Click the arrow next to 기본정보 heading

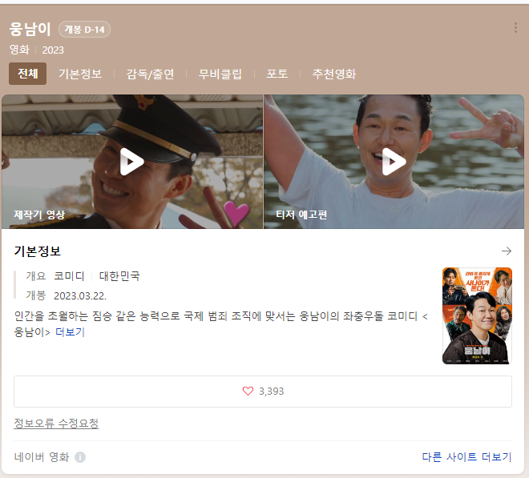click(506, 251)
